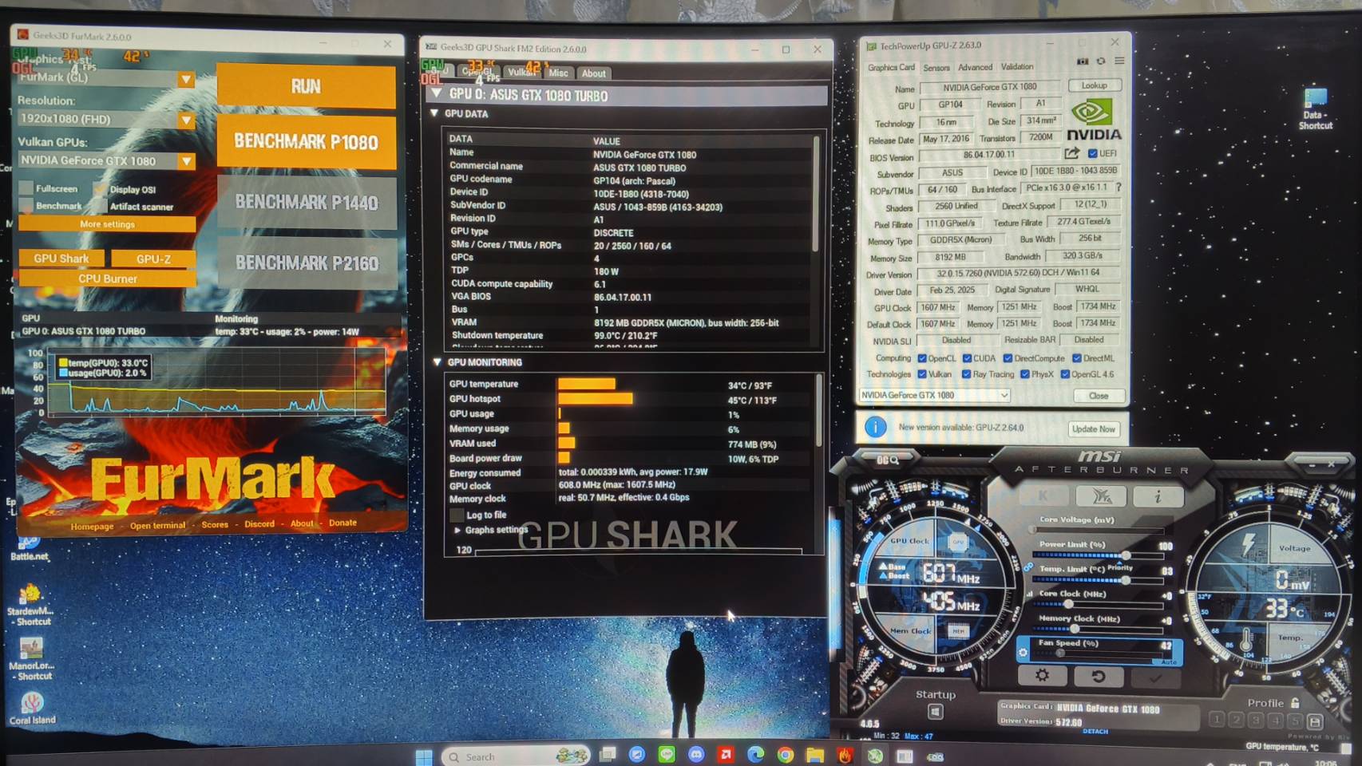Click the RUN button in FurMark
1362x766 pixels.
306,86
